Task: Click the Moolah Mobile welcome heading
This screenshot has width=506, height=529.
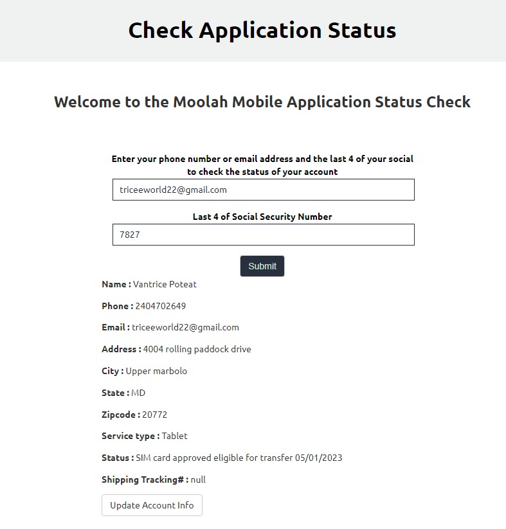Action: [262, 102]
